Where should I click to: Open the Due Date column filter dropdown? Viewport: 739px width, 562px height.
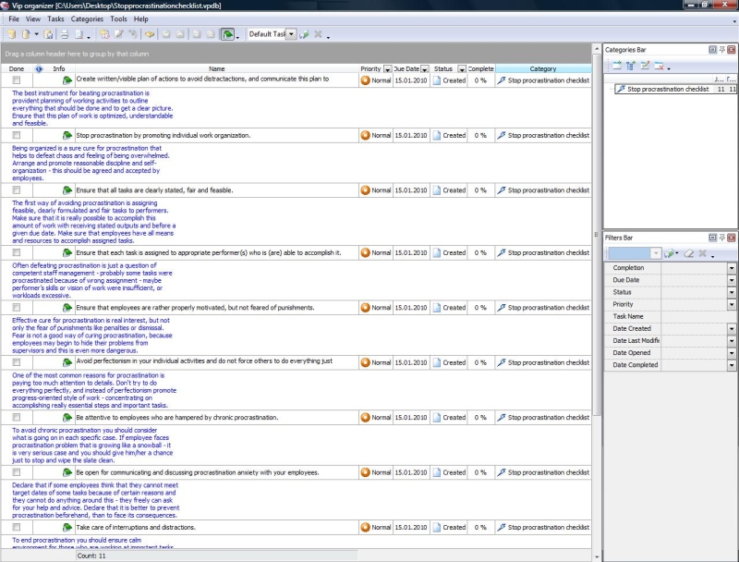tap(424, 69)
